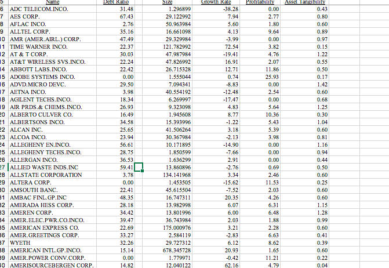Image resolution: width=389 pixels, height=268 pixels.
Task: Click the Debt Ratio column header
Action: [x=115, y=2]
